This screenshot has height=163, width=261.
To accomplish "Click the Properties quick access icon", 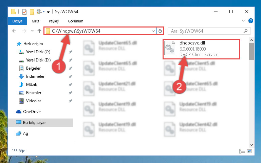I will point(24,12).
